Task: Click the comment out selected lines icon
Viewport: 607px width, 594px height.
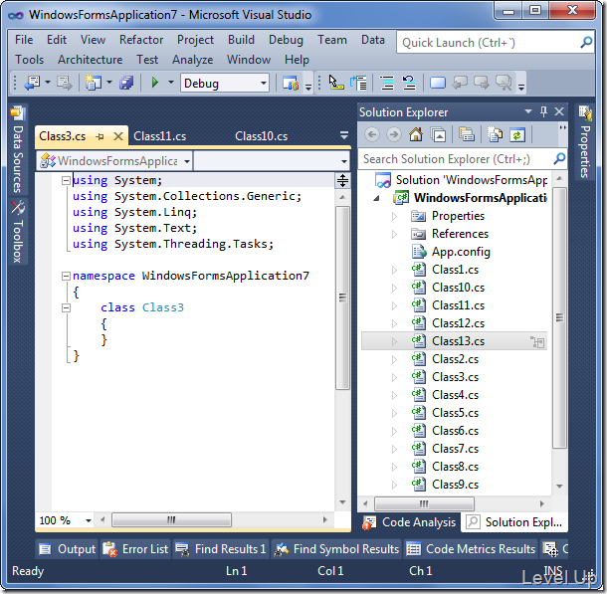Action: tap(387, 83)
